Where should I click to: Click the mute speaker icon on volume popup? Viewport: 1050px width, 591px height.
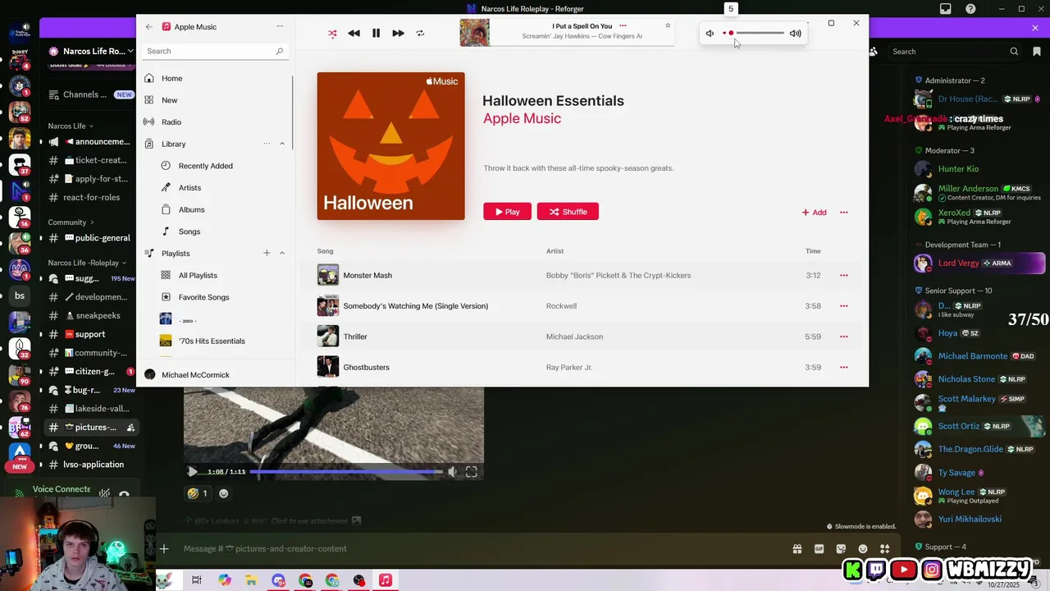pos(710,34)
